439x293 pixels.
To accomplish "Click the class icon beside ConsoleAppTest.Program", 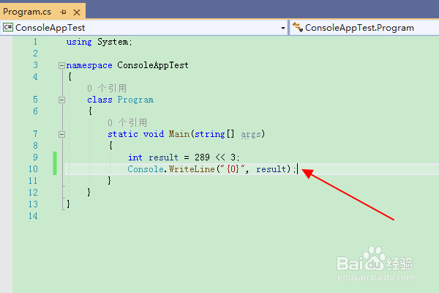I will point(297,27).
